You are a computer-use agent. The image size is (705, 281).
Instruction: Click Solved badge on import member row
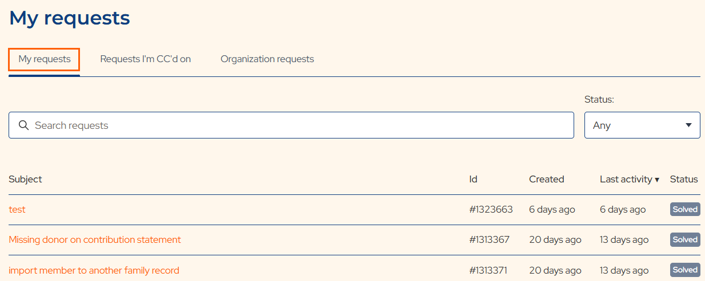[685, 270]
